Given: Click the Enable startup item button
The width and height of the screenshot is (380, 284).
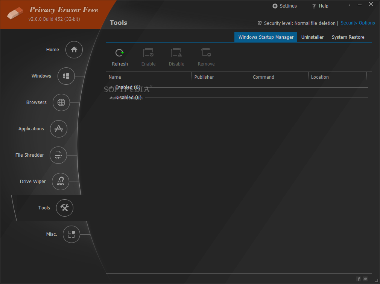Looking at the screenshot, I should [148, 57].
